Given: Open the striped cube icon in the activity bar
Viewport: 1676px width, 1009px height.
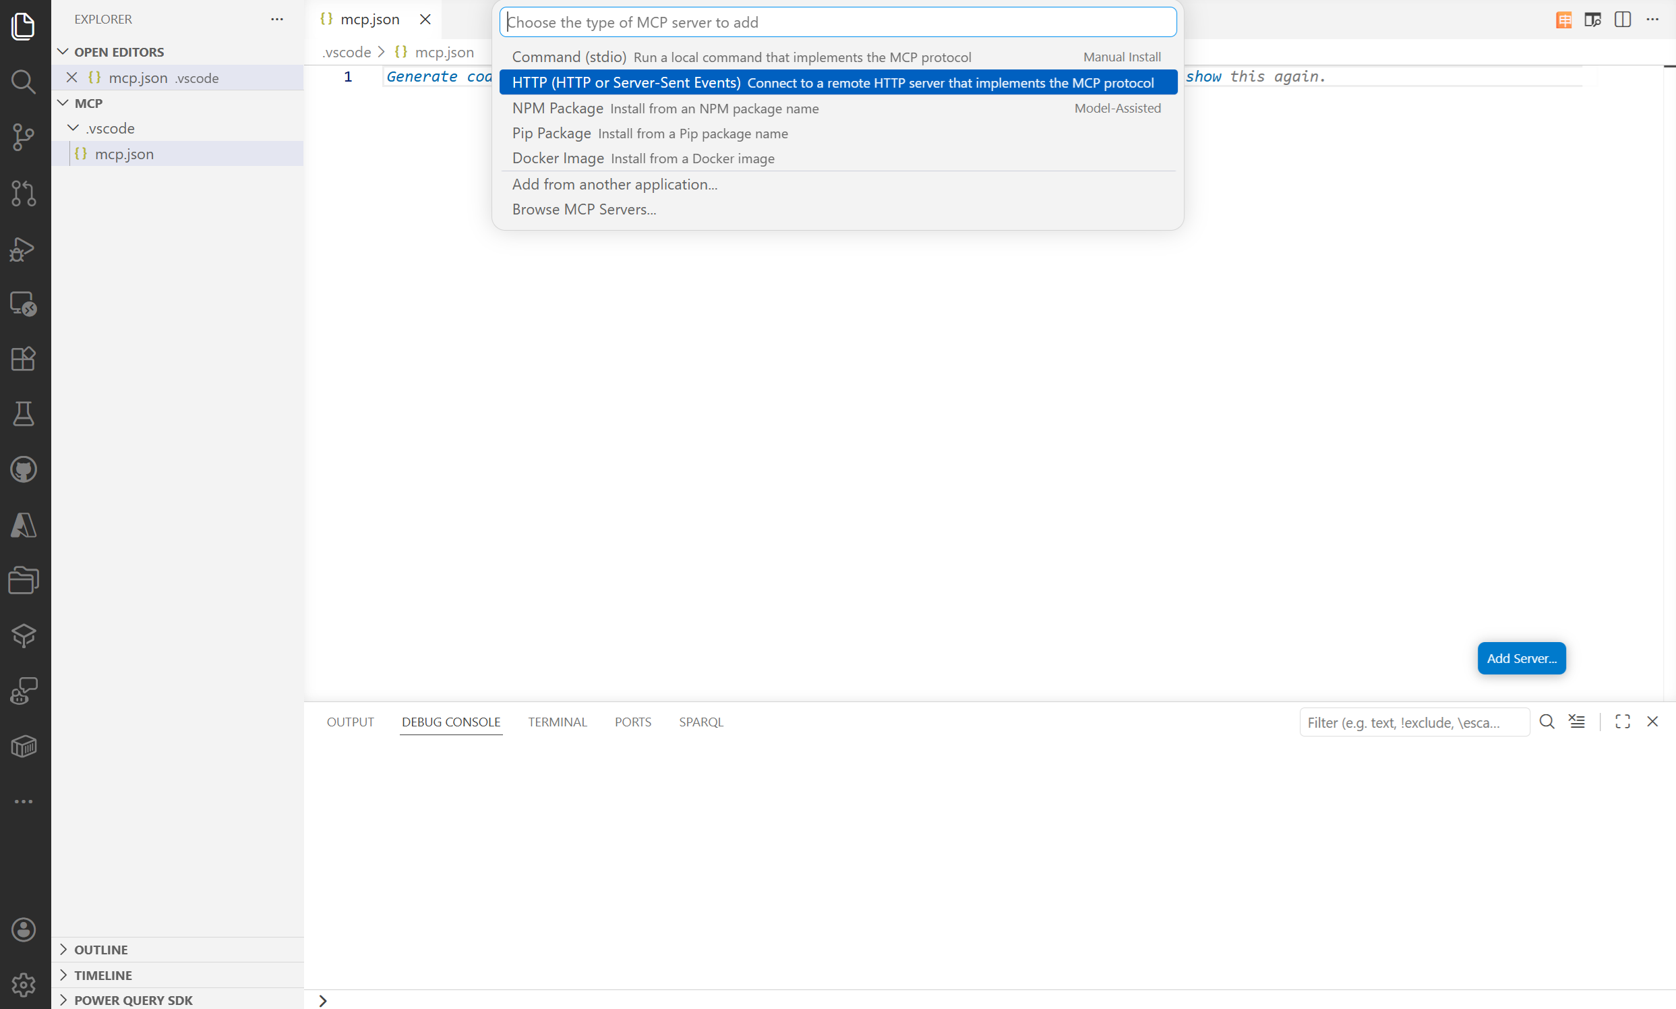Looking at the screenshot, I should tap(24, 747).
